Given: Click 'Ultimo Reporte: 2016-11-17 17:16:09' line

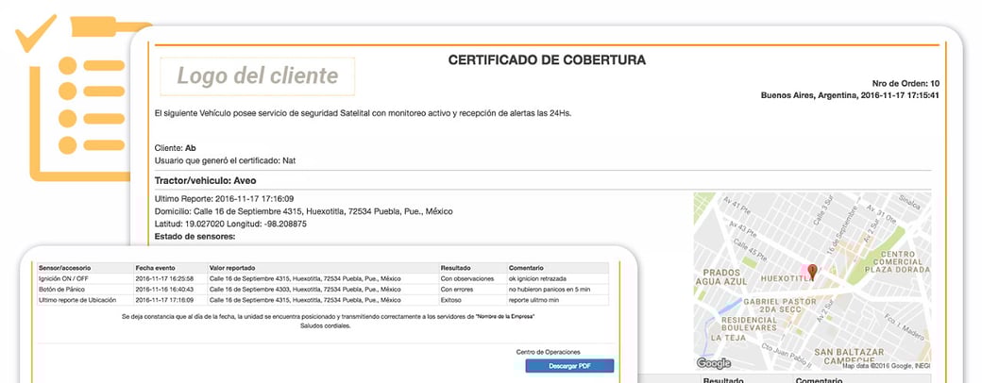Looking at the screenshot, I should 224,199.
